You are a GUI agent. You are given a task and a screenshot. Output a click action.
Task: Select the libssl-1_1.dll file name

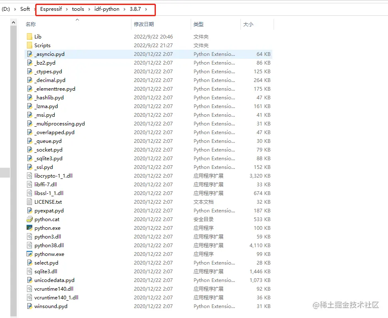49,193
